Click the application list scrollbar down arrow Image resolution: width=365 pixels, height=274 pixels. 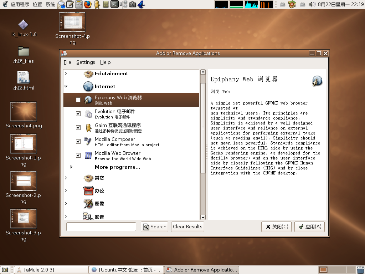(x=203, y=217)
